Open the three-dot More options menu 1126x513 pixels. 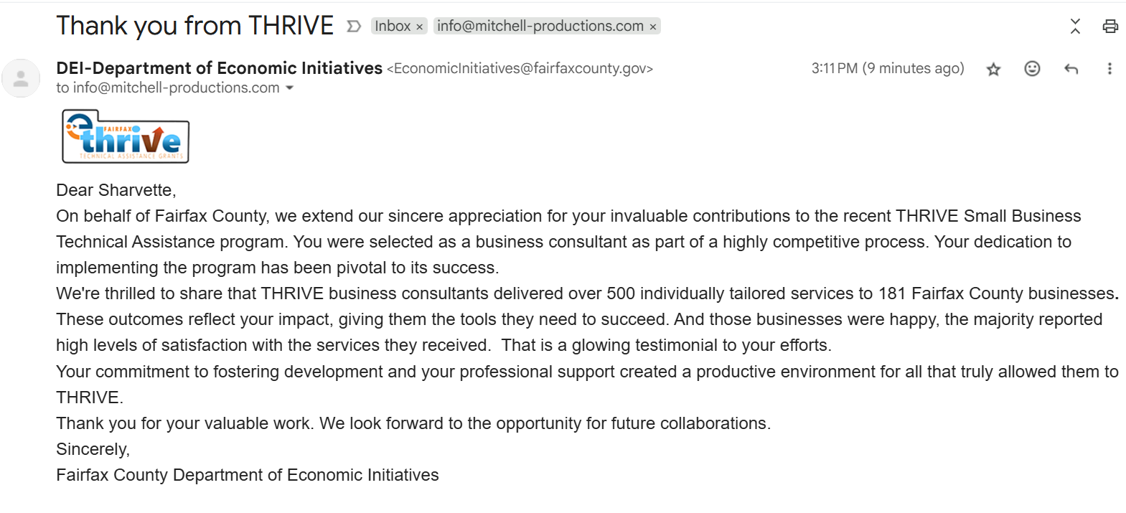tap(1109, 69)
